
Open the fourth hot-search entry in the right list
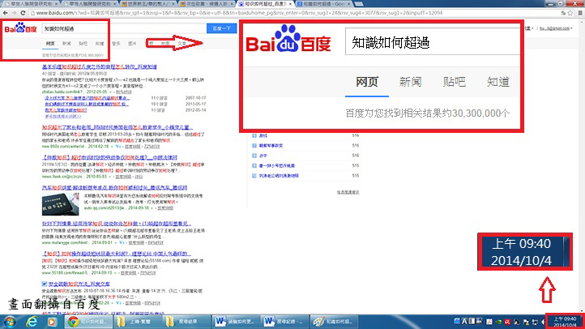click(x=277, y=165)
